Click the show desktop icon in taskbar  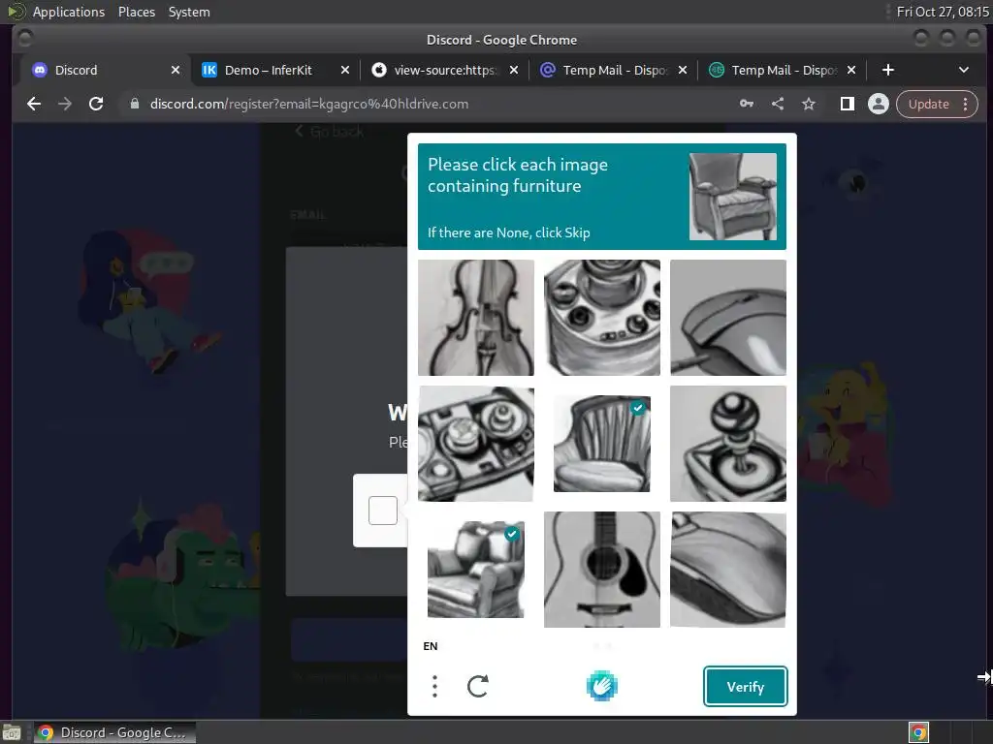tap(12, 732)
